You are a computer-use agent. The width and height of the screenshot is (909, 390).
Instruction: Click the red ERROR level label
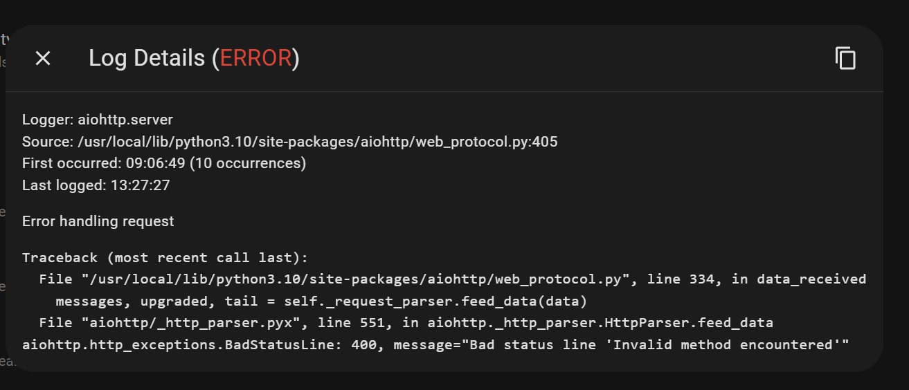click(x=255, y=58)
